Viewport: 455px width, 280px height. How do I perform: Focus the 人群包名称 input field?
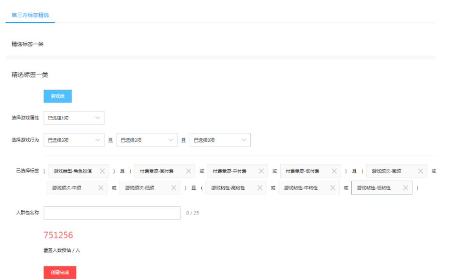tap(112, 213)
